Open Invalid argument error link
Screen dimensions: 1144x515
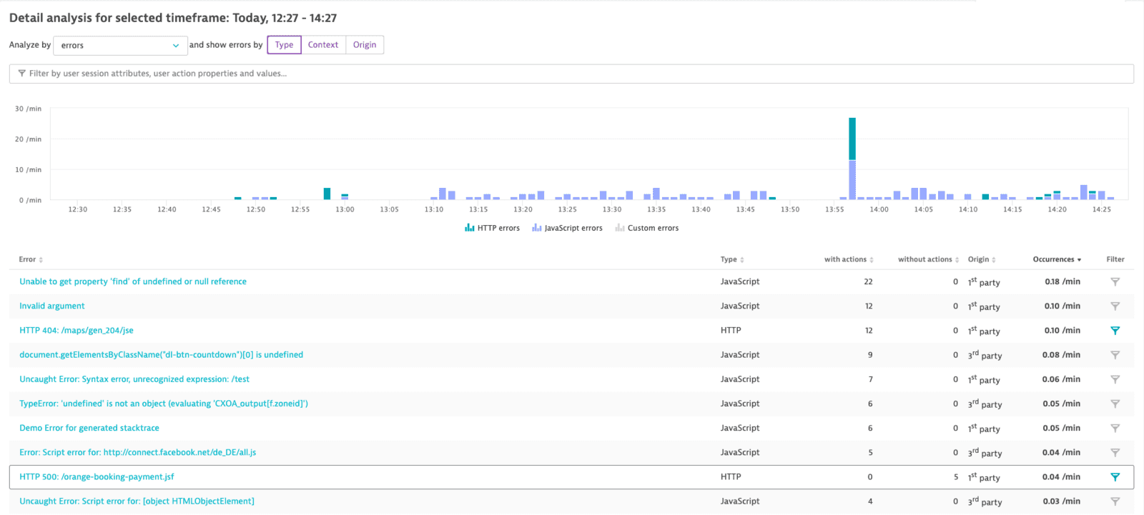[52, 306]
